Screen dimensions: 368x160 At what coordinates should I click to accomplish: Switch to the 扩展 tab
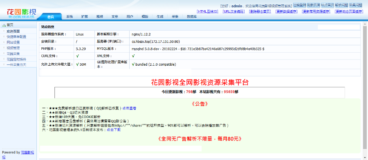[85, 17]
